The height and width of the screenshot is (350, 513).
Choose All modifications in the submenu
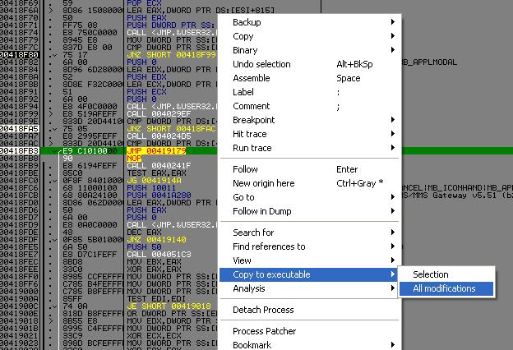[x=446, y=288]
